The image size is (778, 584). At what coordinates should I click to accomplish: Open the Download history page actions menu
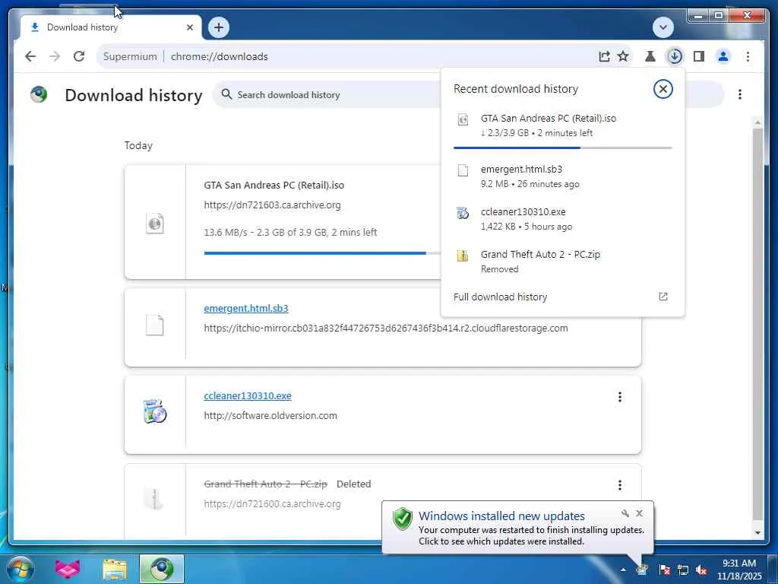click(x=739, y=94)
